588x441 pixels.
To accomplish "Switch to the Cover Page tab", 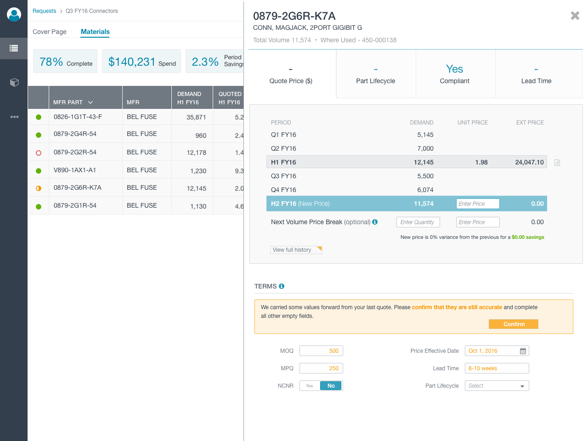I will (50, 32).
